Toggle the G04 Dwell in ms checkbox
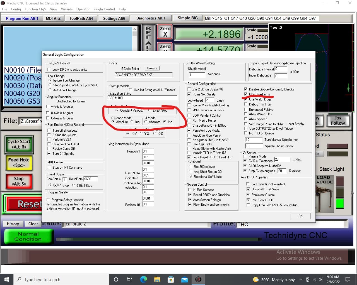This screenshot has width=357, height=285. 246,94
